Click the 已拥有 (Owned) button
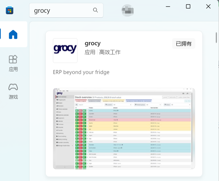 (184, 44)
